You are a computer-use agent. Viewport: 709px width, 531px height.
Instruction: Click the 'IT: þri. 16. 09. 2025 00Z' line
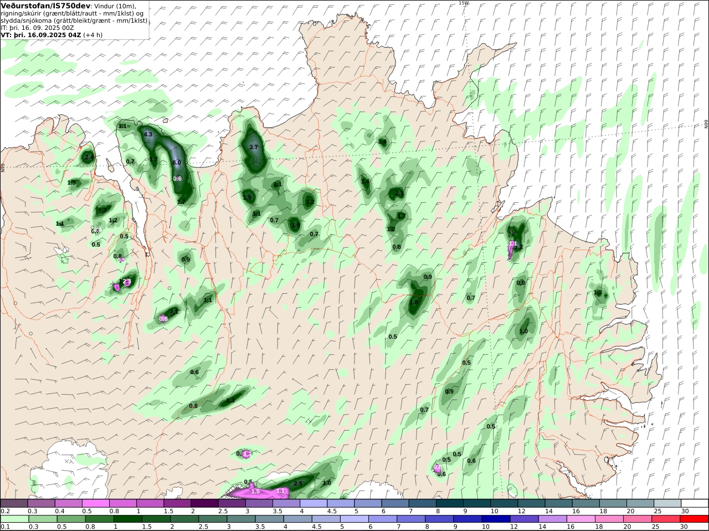click(37, 28)
